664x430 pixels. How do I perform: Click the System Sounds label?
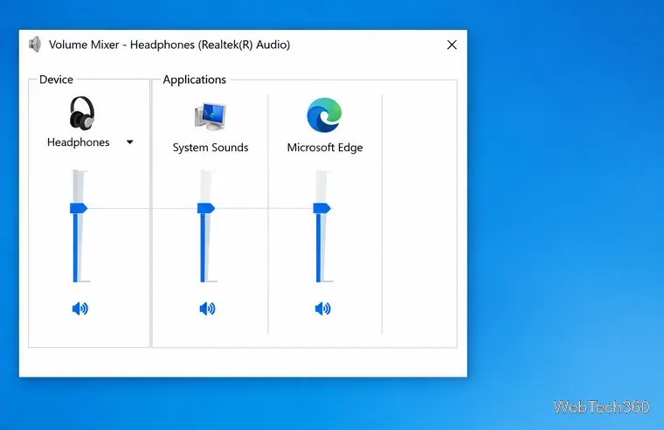(211, 148)
